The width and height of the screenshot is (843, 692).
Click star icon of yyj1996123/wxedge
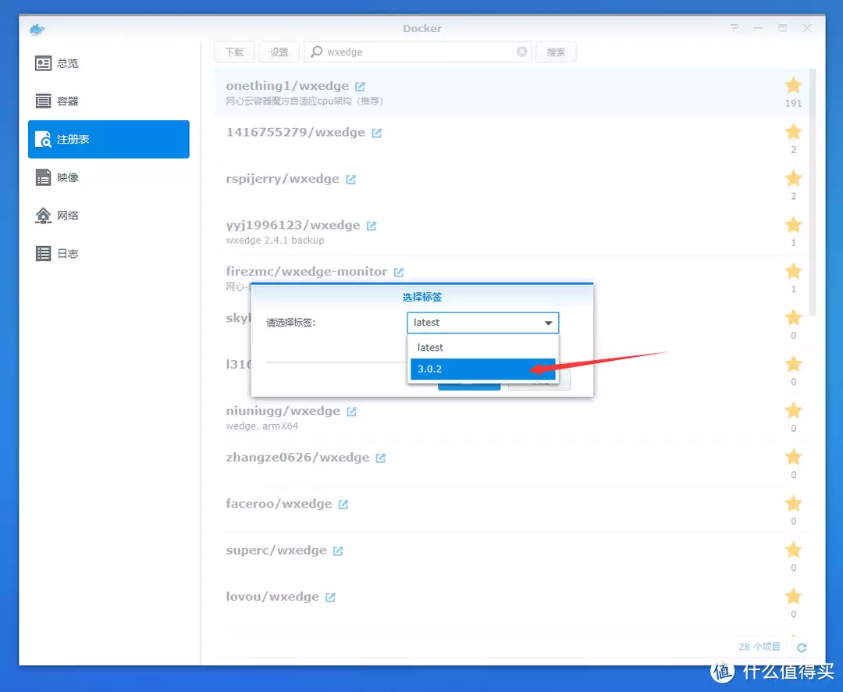(x=794, y=224)
